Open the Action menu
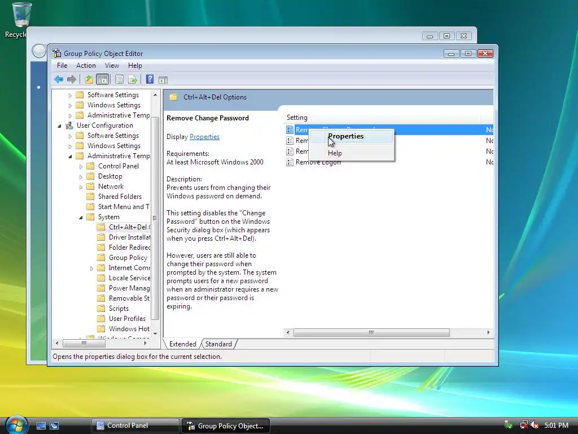578x434 pixels. 86,66
